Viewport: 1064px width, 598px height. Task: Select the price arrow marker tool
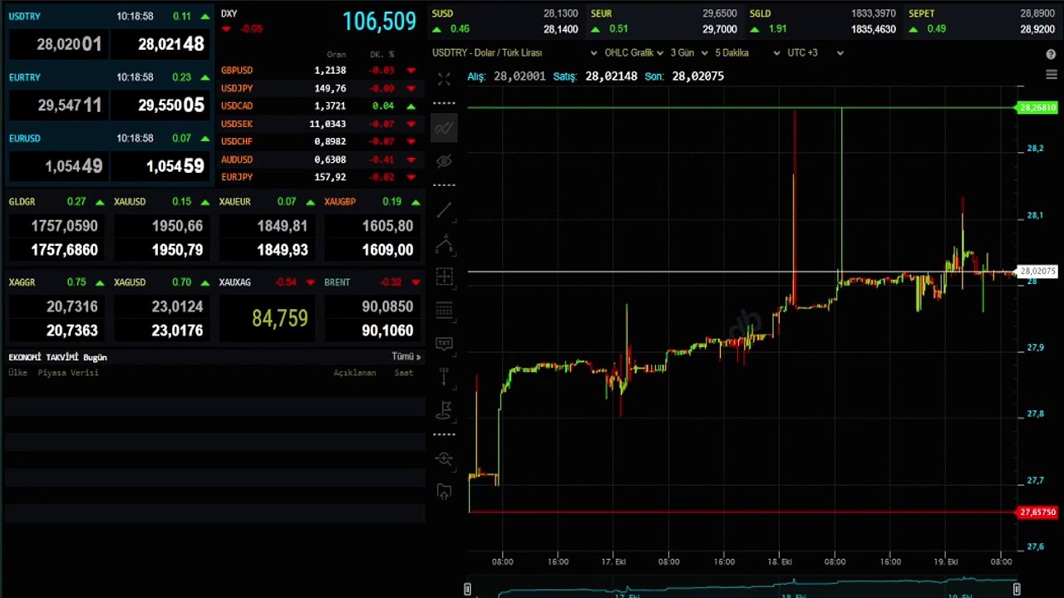point(444,377)
